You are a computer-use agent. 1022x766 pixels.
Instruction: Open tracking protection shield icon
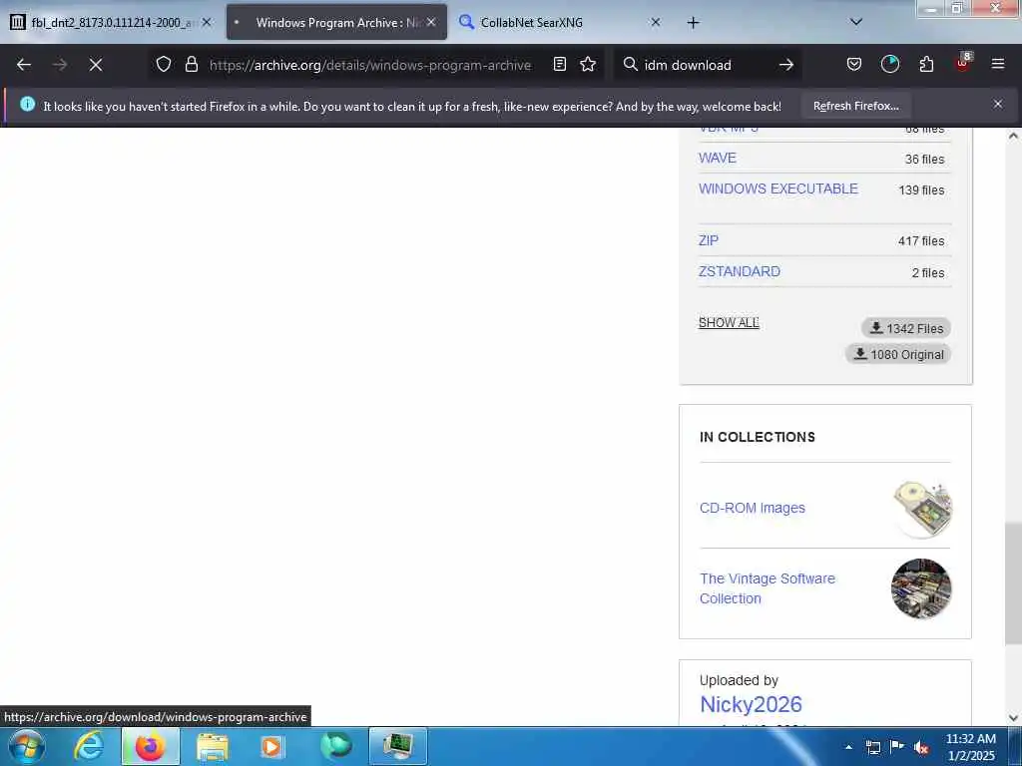click(x=164, y=65)
